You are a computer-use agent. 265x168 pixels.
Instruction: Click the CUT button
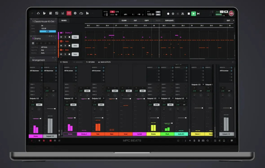pyautogui.click(x=135, y=21)
